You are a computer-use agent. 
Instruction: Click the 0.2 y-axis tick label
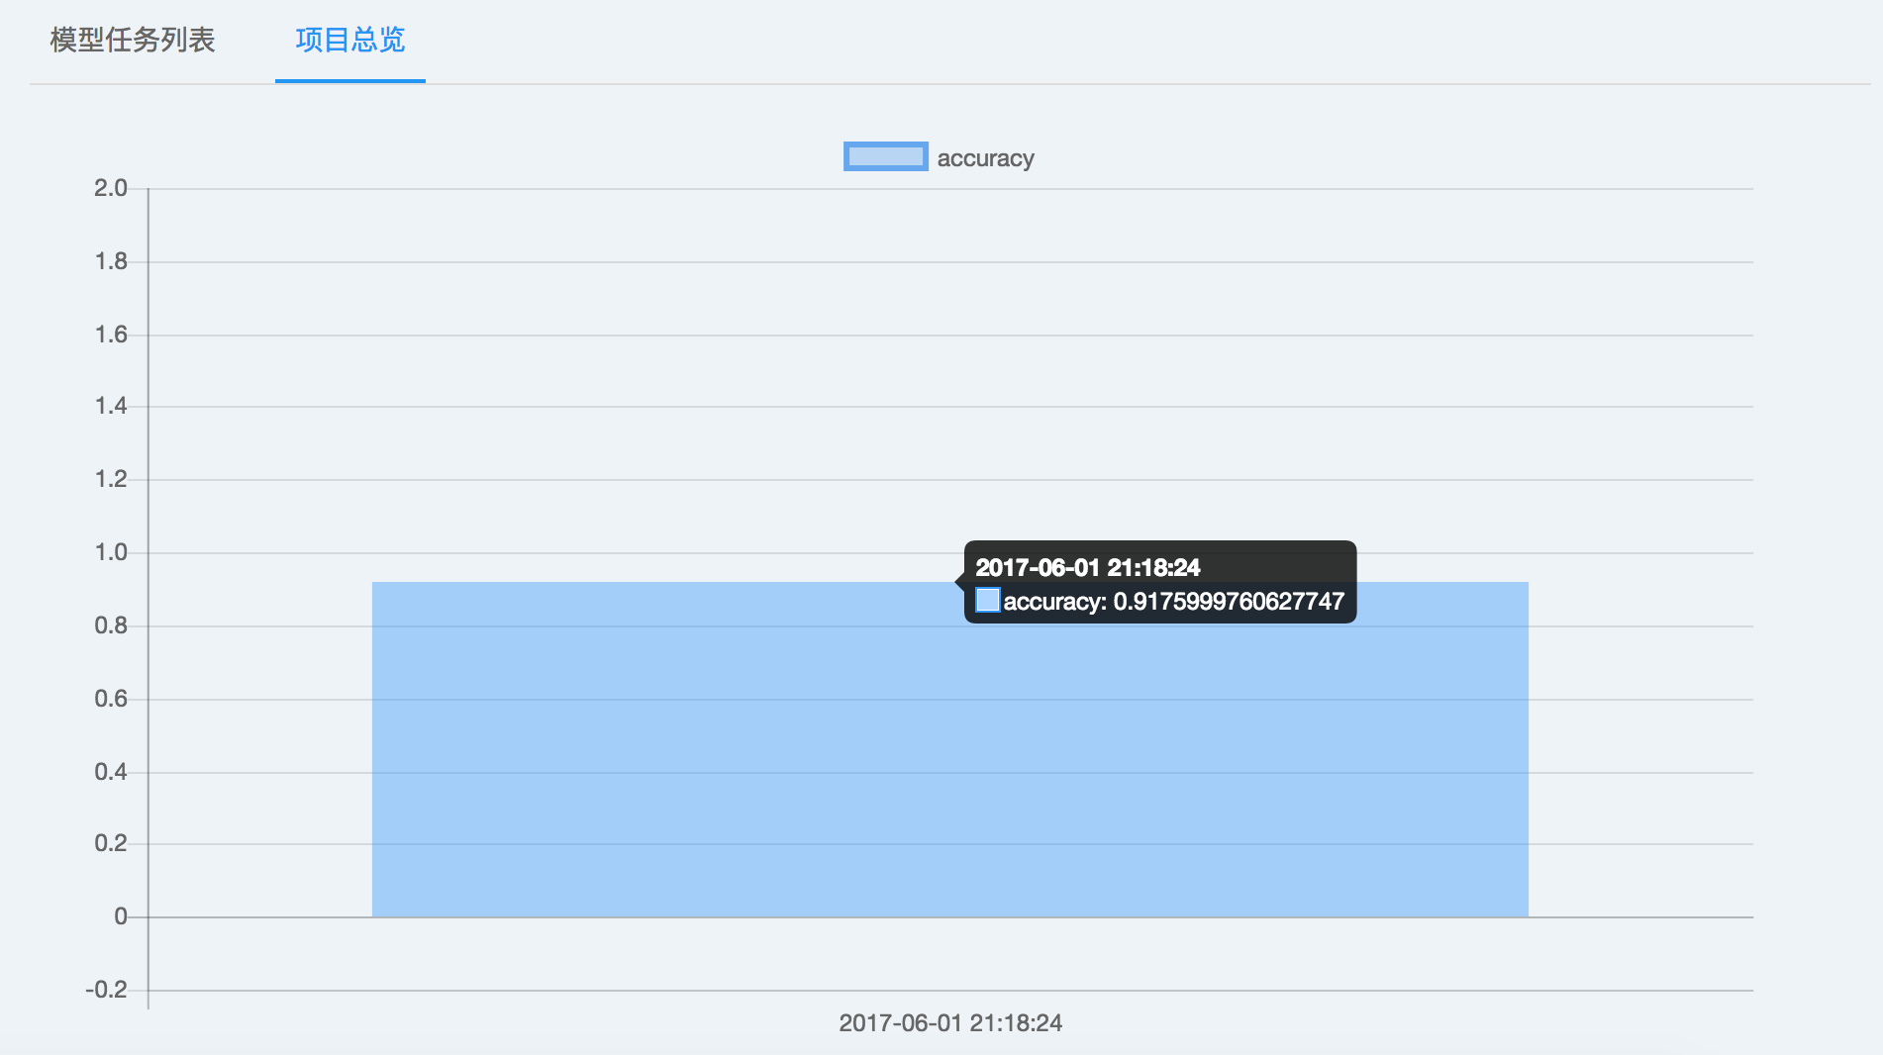111,843
